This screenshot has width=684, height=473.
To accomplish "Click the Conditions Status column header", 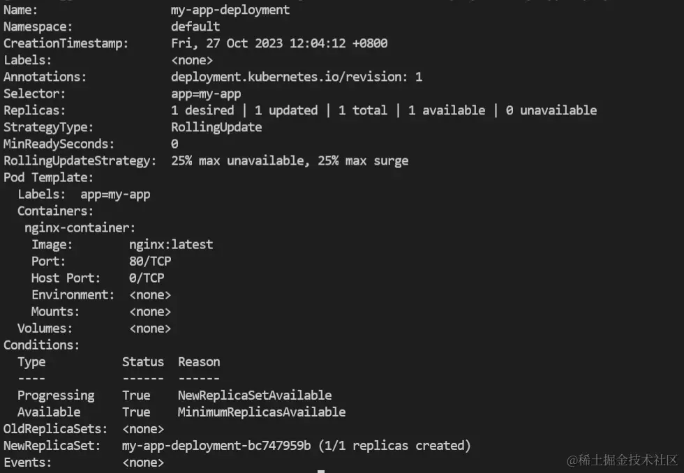I will click(143, 362).
